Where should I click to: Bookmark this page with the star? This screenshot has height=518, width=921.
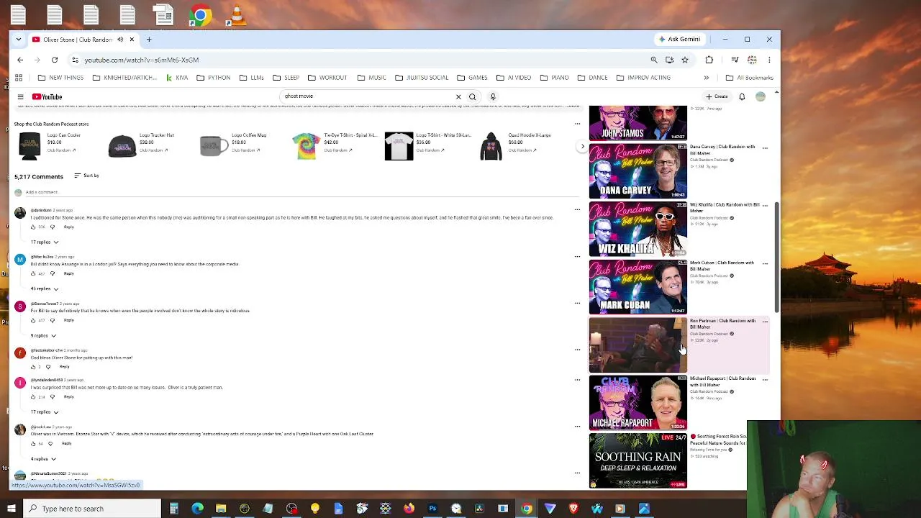click(x=685, y=60)
